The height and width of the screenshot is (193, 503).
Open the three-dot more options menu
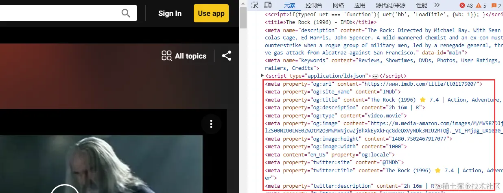pos(211,124)
